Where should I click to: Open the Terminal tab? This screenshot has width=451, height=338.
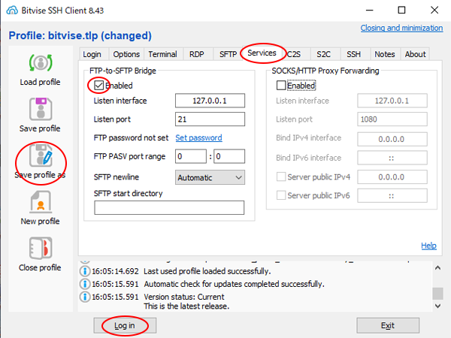(162, 54)
